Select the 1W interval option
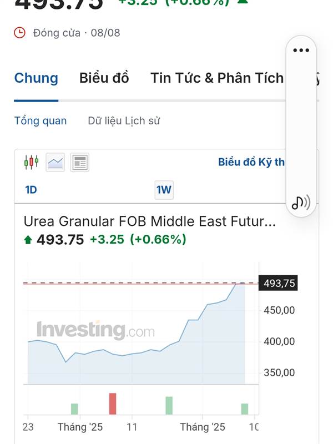Screen dimensions: 333x444 (x=164, y=190)
